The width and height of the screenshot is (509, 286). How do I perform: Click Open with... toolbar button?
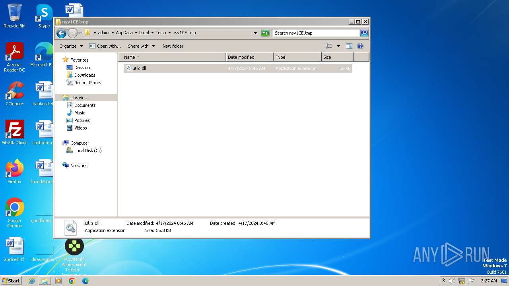pos(105,46)
